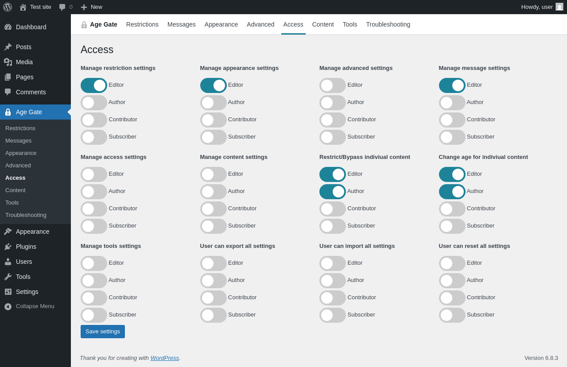Click the Pages icon in sidebar
Image resolution: width=567 pixels, height=367 pixels.
tap(8, 77)
